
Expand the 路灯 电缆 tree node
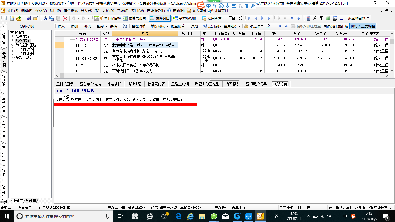pyautogui.click(x=12, y=57)
